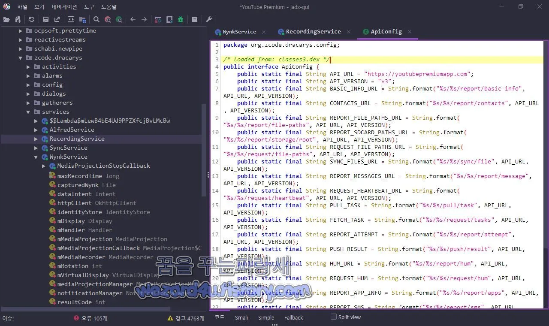This screenshot has width=549, height=326.
Task: Expand the ocpsoft.prettytime package
Action: coord(21,31)
